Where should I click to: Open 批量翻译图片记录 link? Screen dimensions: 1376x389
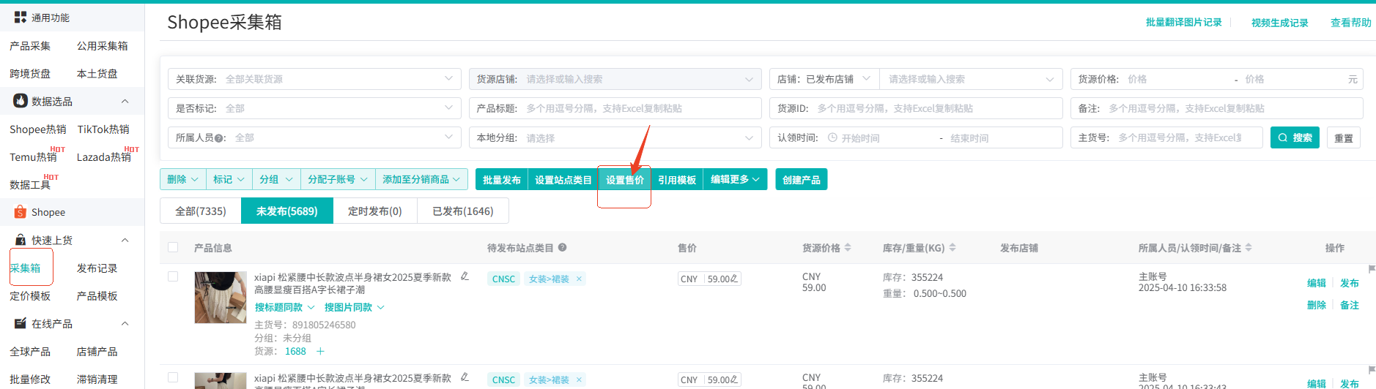[x=1184, y=22]
